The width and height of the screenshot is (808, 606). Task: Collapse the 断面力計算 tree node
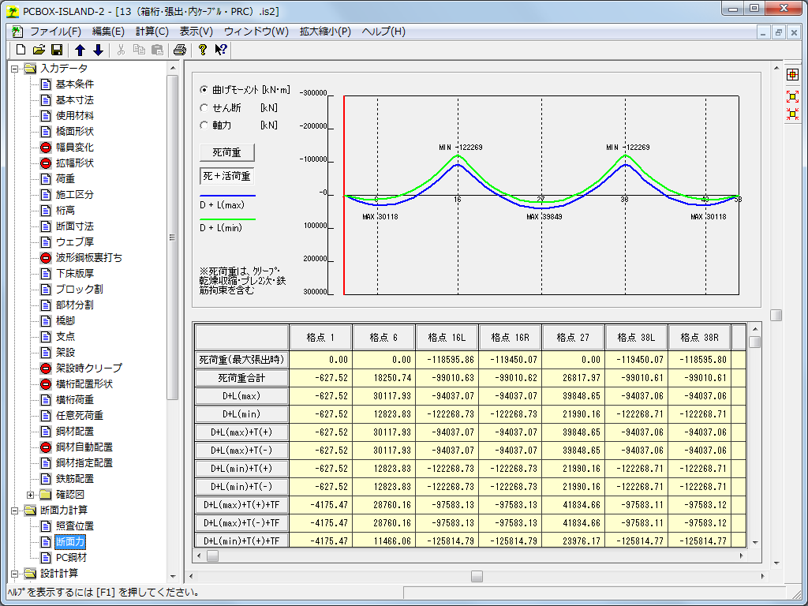point(14,511)
